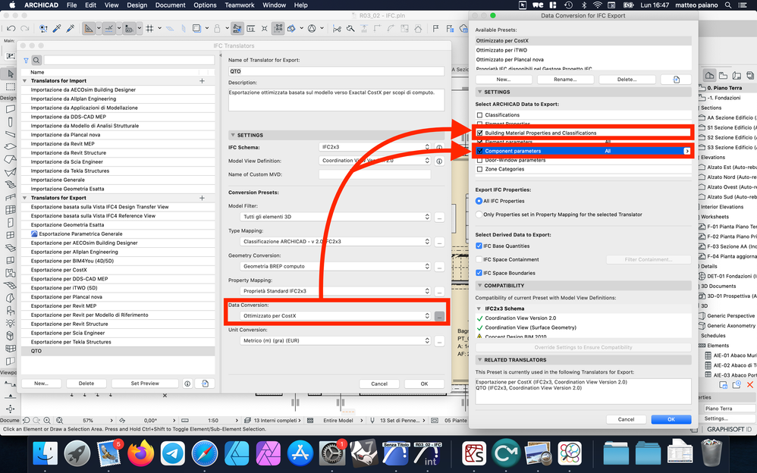Select the Column tool in the toolbox

point(10,121)
